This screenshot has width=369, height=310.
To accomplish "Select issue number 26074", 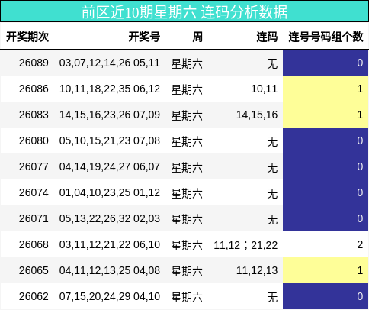I will [34, 192].
